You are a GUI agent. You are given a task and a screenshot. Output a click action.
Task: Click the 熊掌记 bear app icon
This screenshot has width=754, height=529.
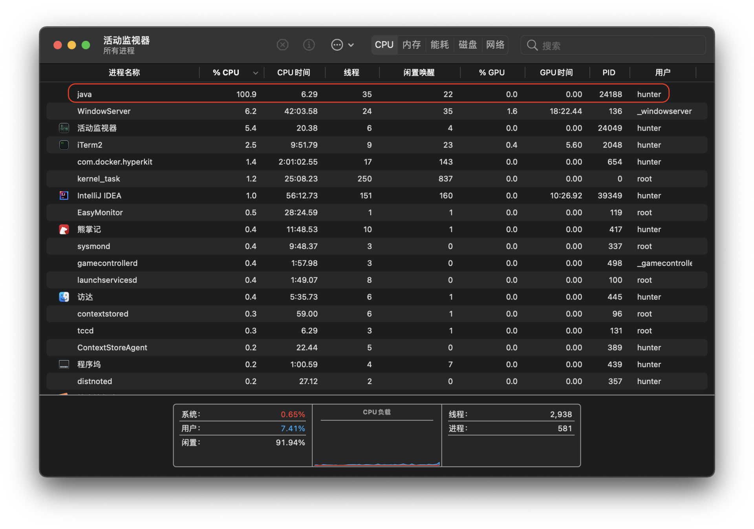[64, 229]
